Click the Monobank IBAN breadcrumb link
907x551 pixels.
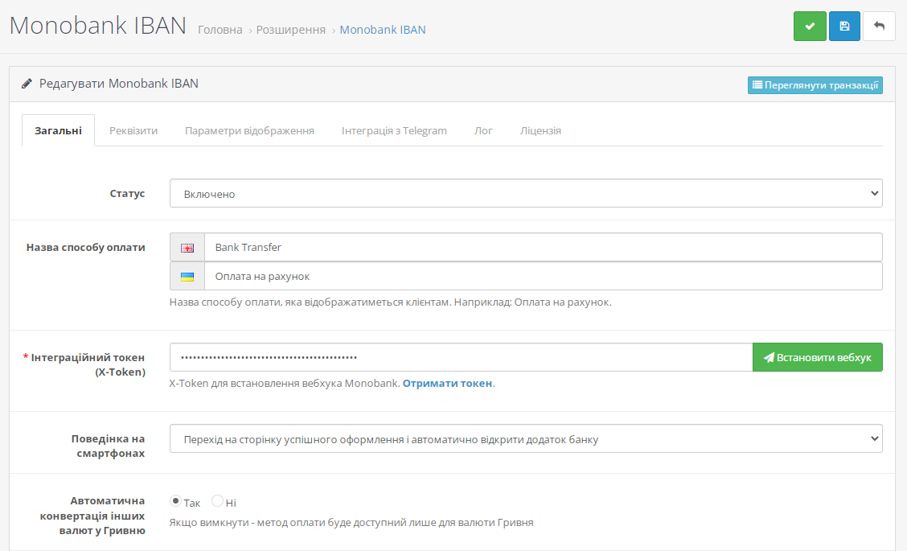click(383, 30)
